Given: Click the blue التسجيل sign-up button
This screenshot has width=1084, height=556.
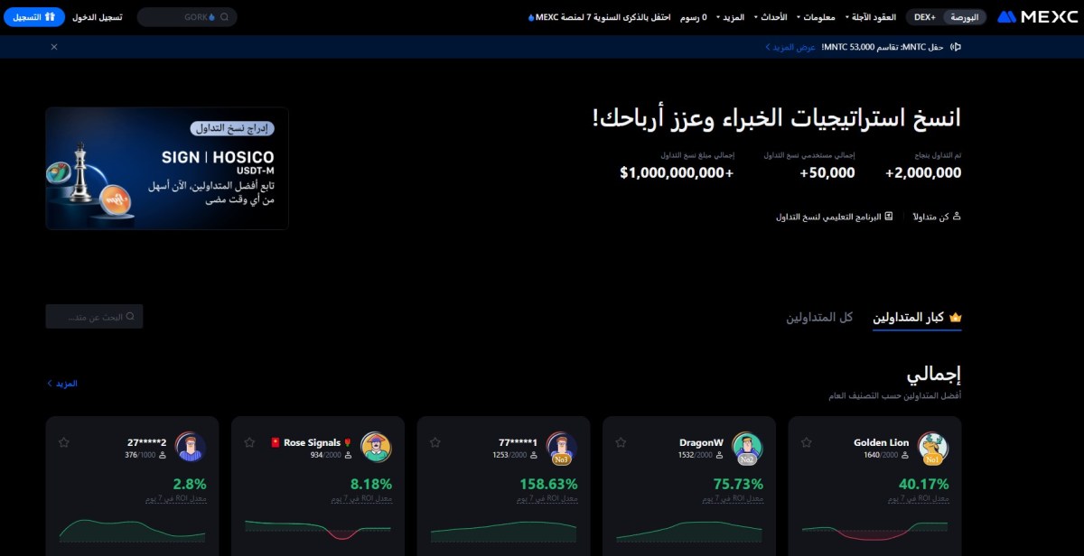Looking at the screenshot, I should (x=41, y=17).
